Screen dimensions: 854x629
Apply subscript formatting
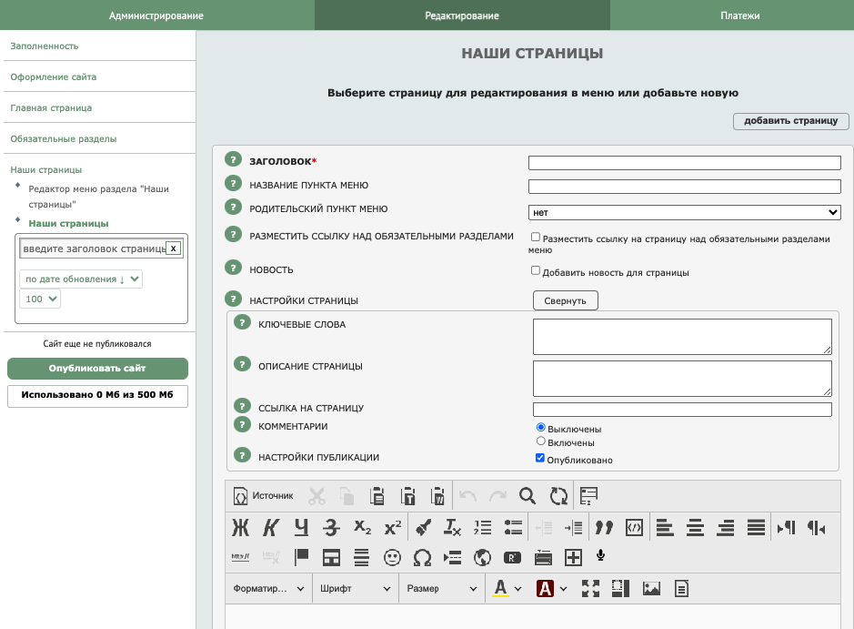(x=362, y=527)
